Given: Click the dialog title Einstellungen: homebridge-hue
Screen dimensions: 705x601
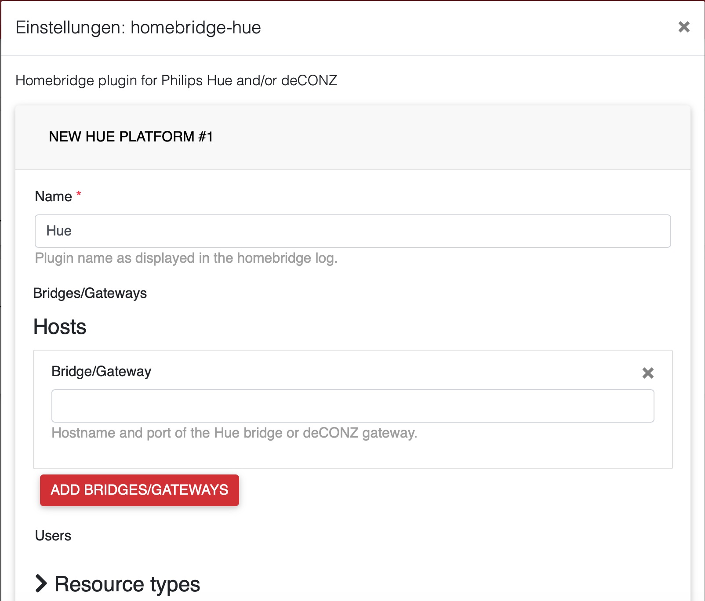Looking at the screenshot, I should [138, 28].
